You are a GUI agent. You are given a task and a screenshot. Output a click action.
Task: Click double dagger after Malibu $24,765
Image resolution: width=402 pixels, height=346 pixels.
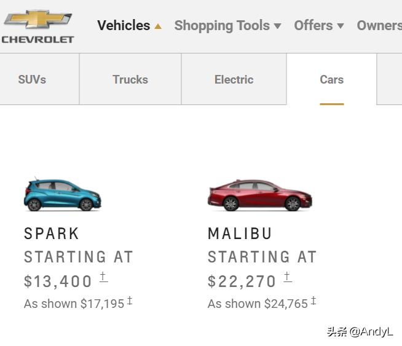[313, 301]
